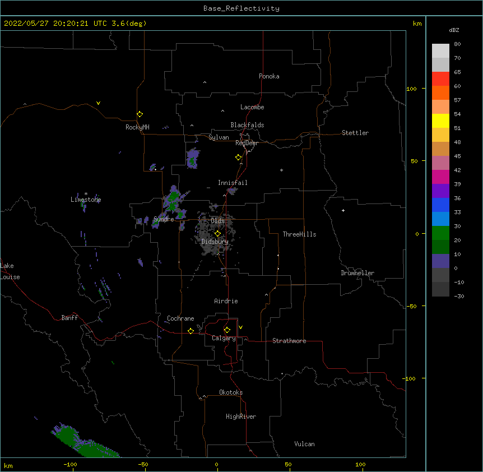Click the Sundre town label
The height and width of the screenshot is (472, 483).
tap(164, 219)
